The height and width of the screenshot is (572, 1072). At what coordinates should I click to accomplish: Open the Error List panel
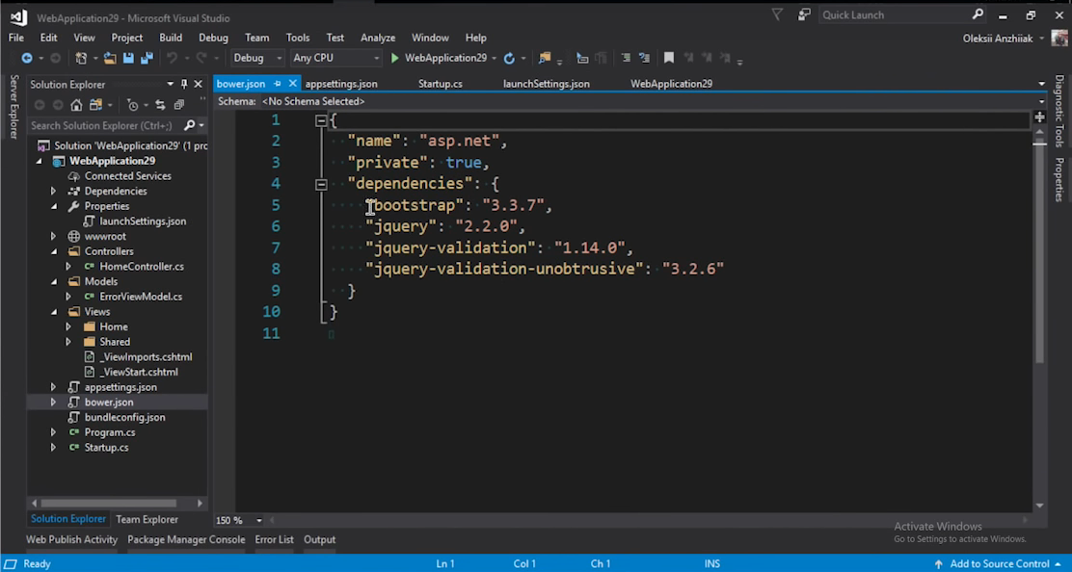pos(274,539)
